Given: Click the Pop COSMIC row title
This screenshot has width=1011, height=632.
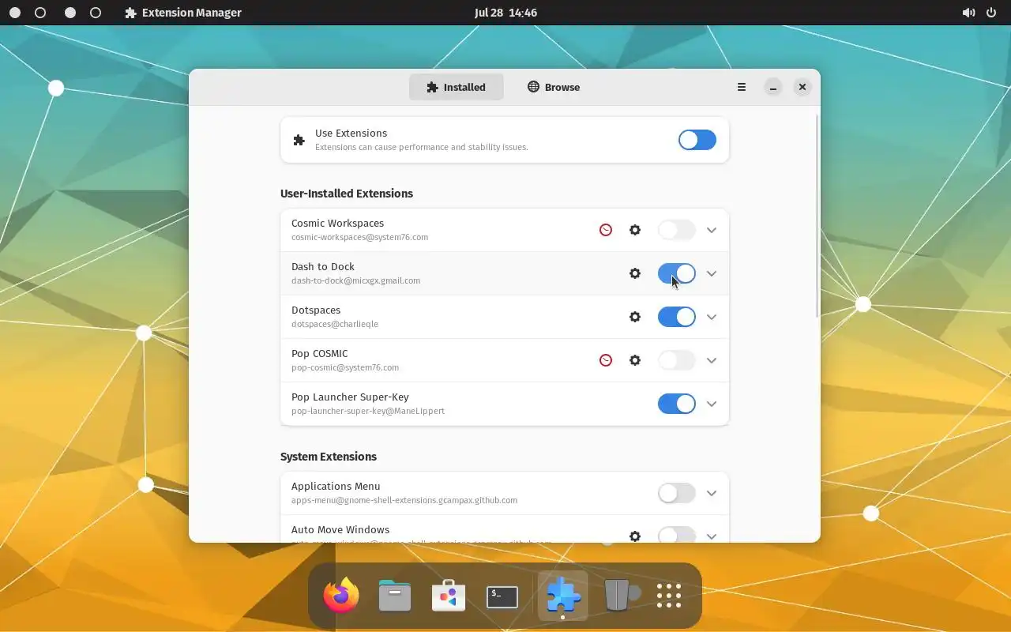Looking at the screenshot, I should click(320, 354).
